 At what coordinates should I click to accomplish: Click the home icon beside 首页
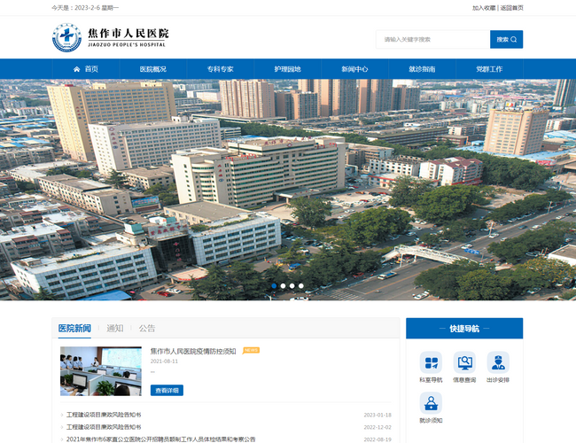(x=77, y=69)
